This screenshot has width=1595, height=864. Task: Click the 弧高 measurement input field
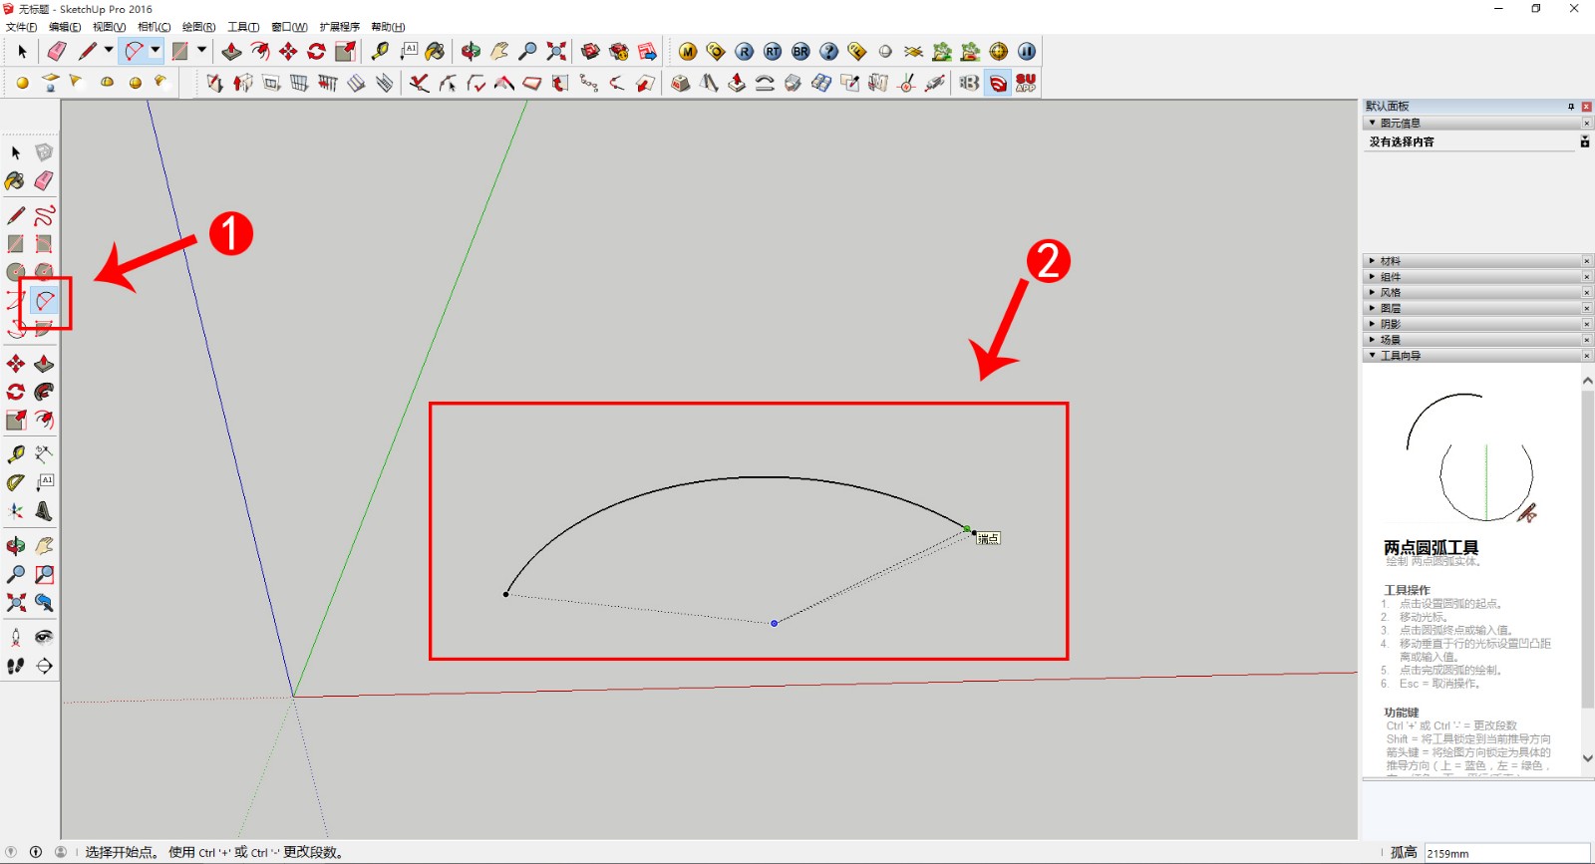(1506, 853)
